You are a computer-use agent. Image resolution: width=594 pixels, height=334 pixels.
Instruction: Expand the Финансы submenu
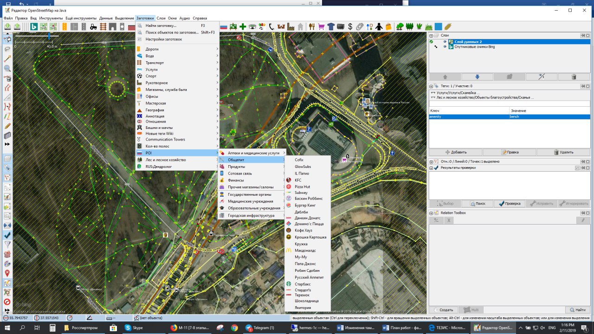point(252,180)
